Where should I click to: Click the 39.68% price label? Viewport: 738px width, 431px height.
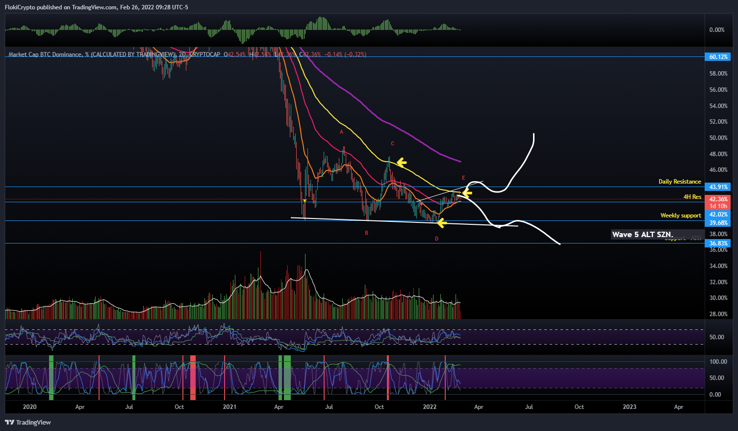point(718,223)
